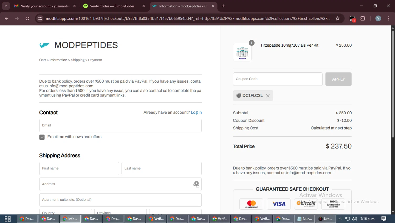Click the Coupon Code input field
This screenshot has width=395, height=223.
pyautogui.click(x=278, y=79)
